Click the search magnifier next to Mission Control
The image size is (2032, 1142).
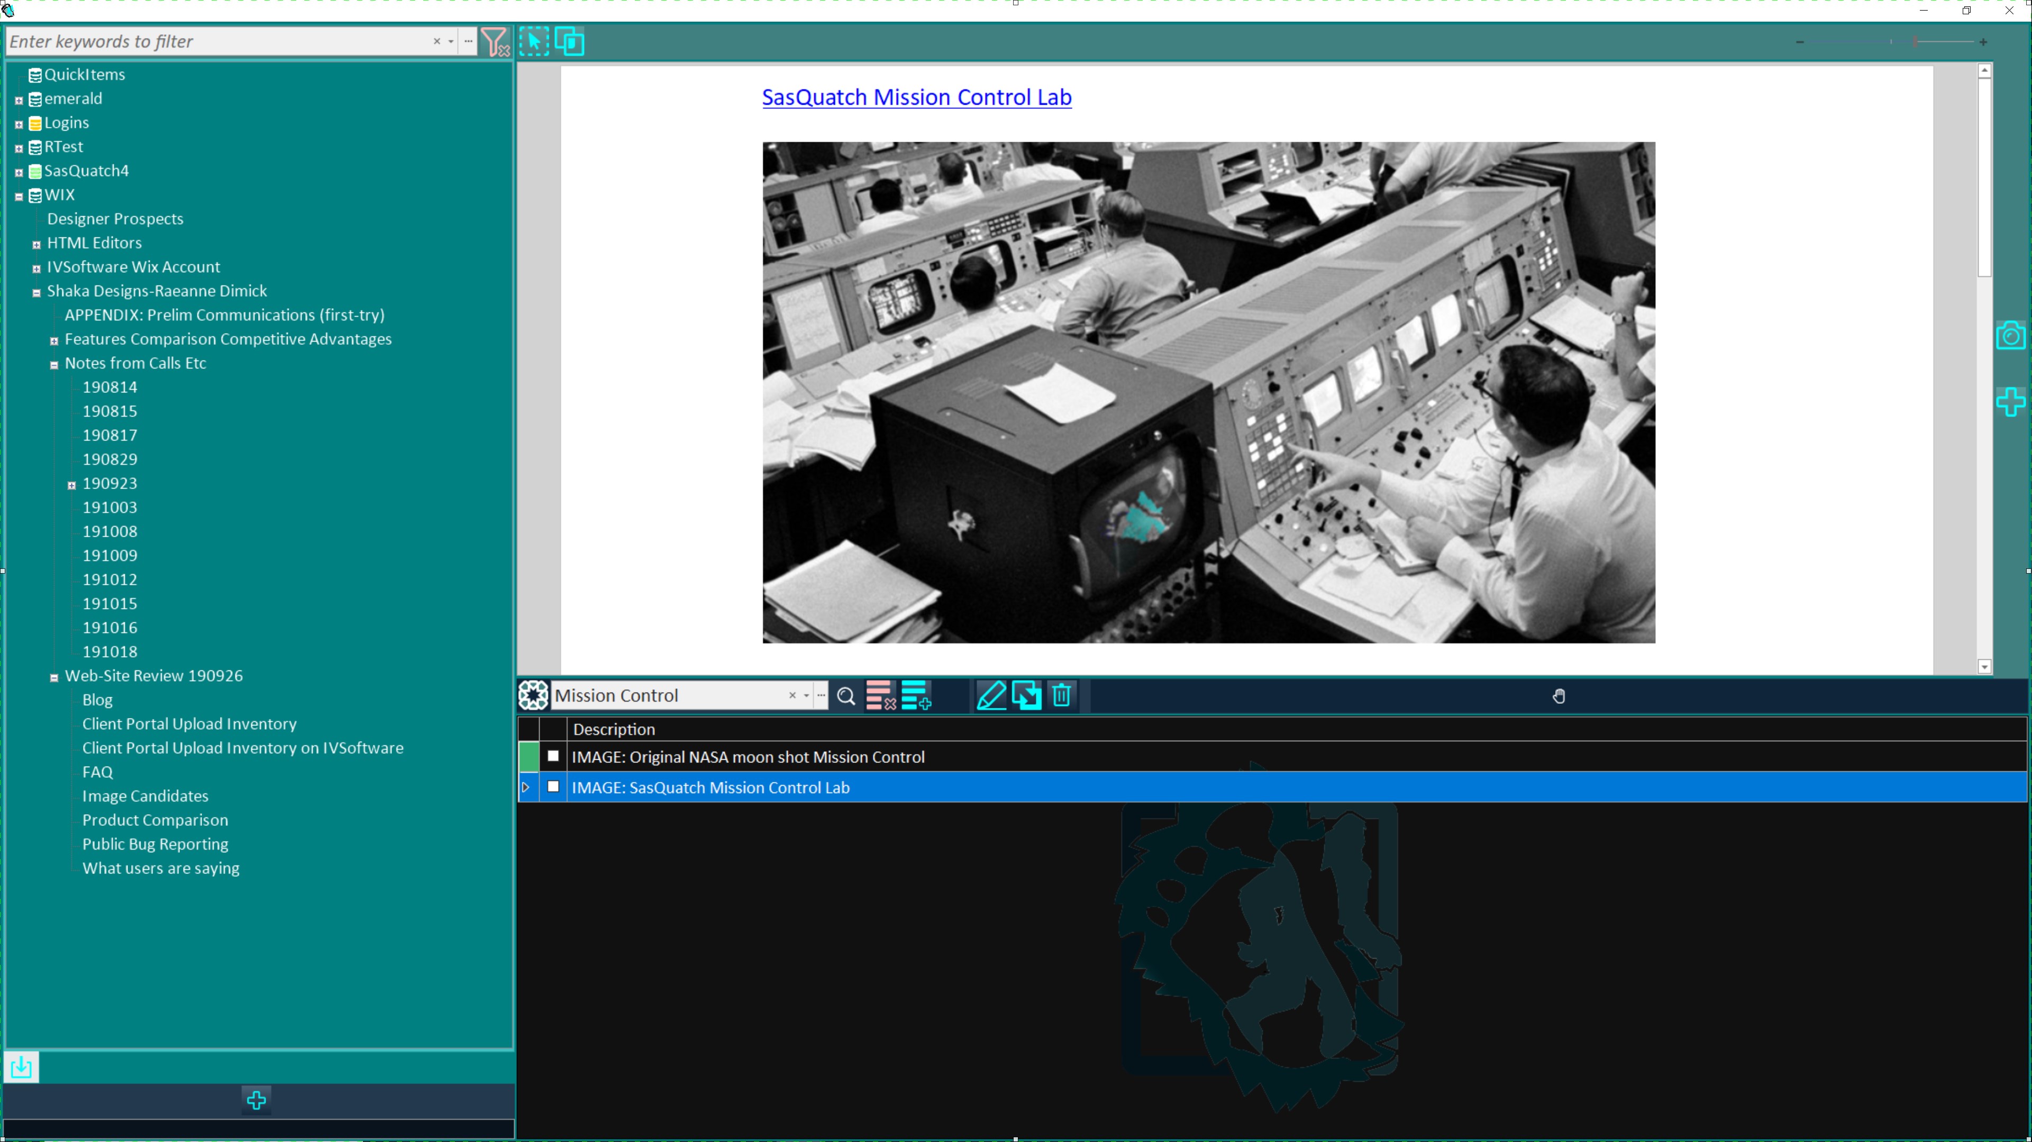point(846,696)
